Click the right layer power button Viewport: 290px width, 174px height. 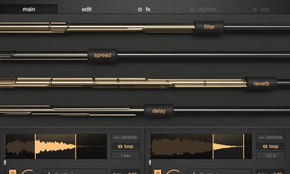[157, 172]
